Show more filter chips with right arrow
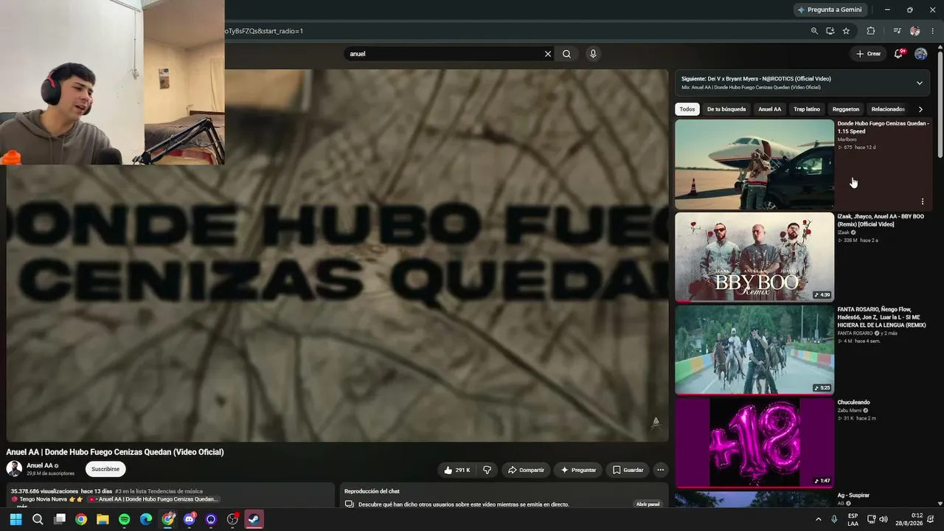 920,109
